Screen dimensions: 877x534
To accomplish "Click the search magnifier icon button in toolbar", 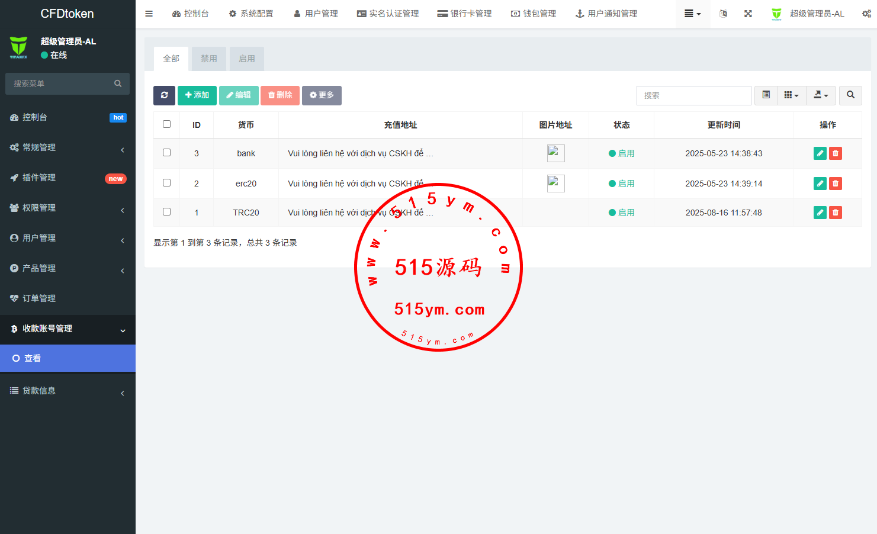I will click(x=850, y=95).
